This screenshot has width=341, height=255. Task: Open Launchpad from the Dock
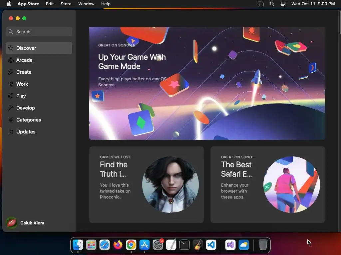click(91, 245)
